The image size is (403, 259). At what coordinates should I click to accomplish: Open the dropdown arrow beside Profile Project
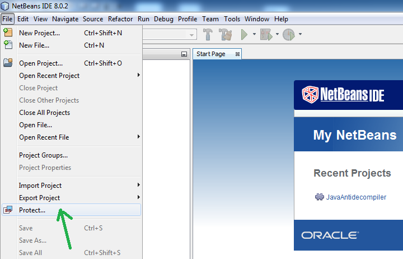coord(301,35)
